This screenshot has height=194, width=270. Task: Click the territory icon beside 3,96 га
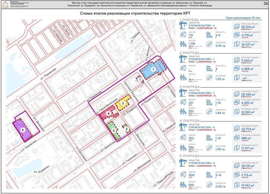click(x=209, y=44)
